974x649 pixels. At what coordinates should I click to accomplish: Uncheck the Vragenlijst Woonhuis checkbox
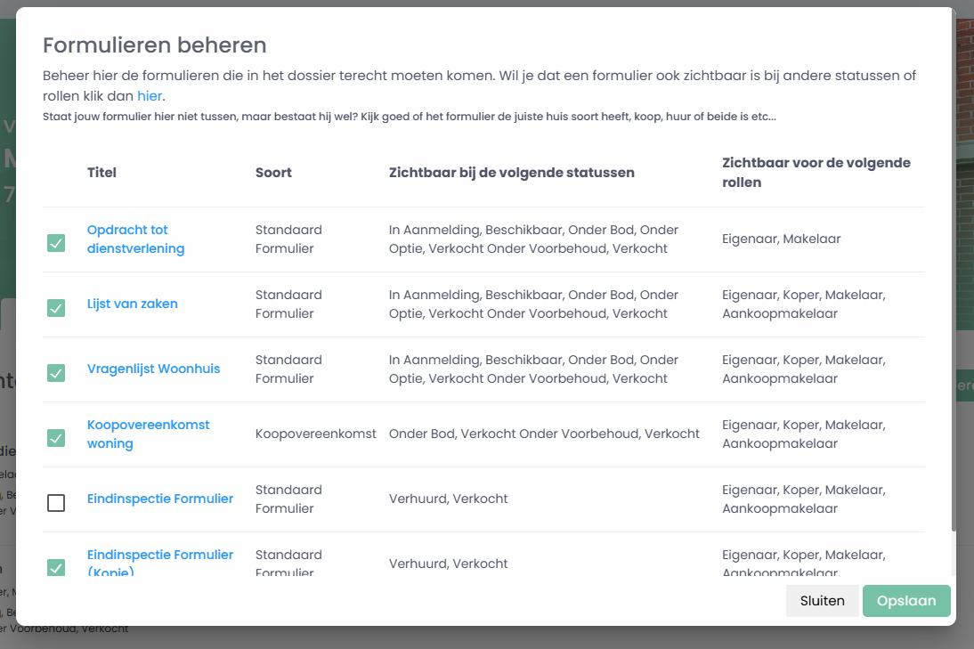coord(56,373)
